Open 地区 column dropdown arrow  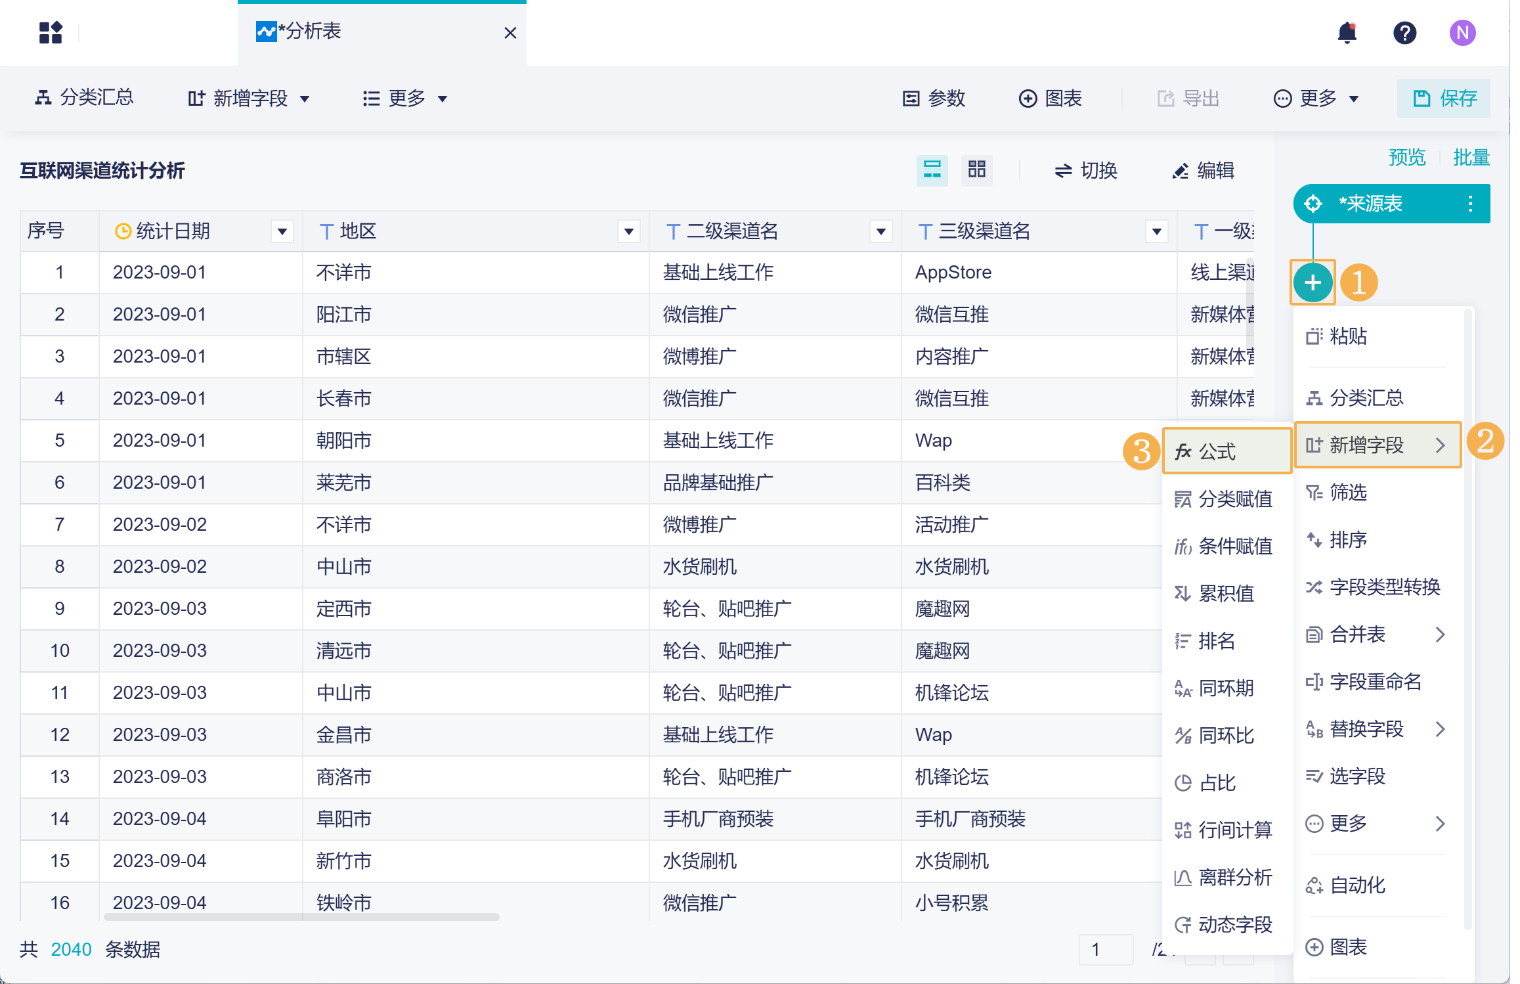[x=628, y=231]
